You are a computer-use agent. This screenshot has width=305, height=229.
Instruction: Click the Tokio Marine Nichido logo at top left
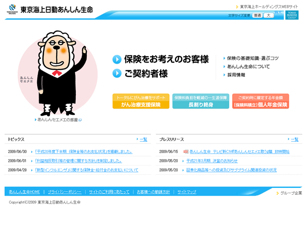coord(12,10)
